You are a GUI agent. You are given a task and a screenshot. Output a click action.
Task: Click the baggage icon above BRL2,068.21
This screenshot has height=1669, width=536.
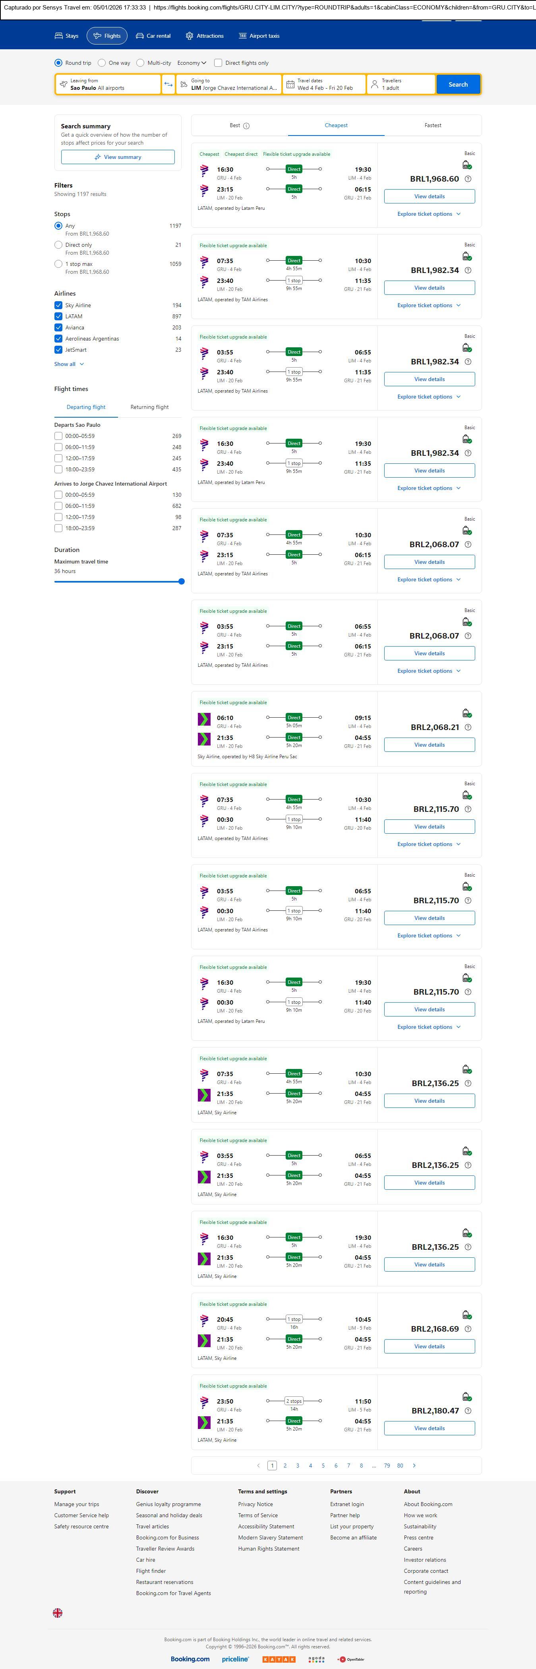(466, 713)
